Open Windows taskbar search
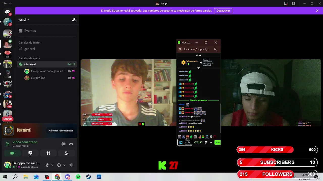Screen dimensions: 323x181 coord(15,177)
